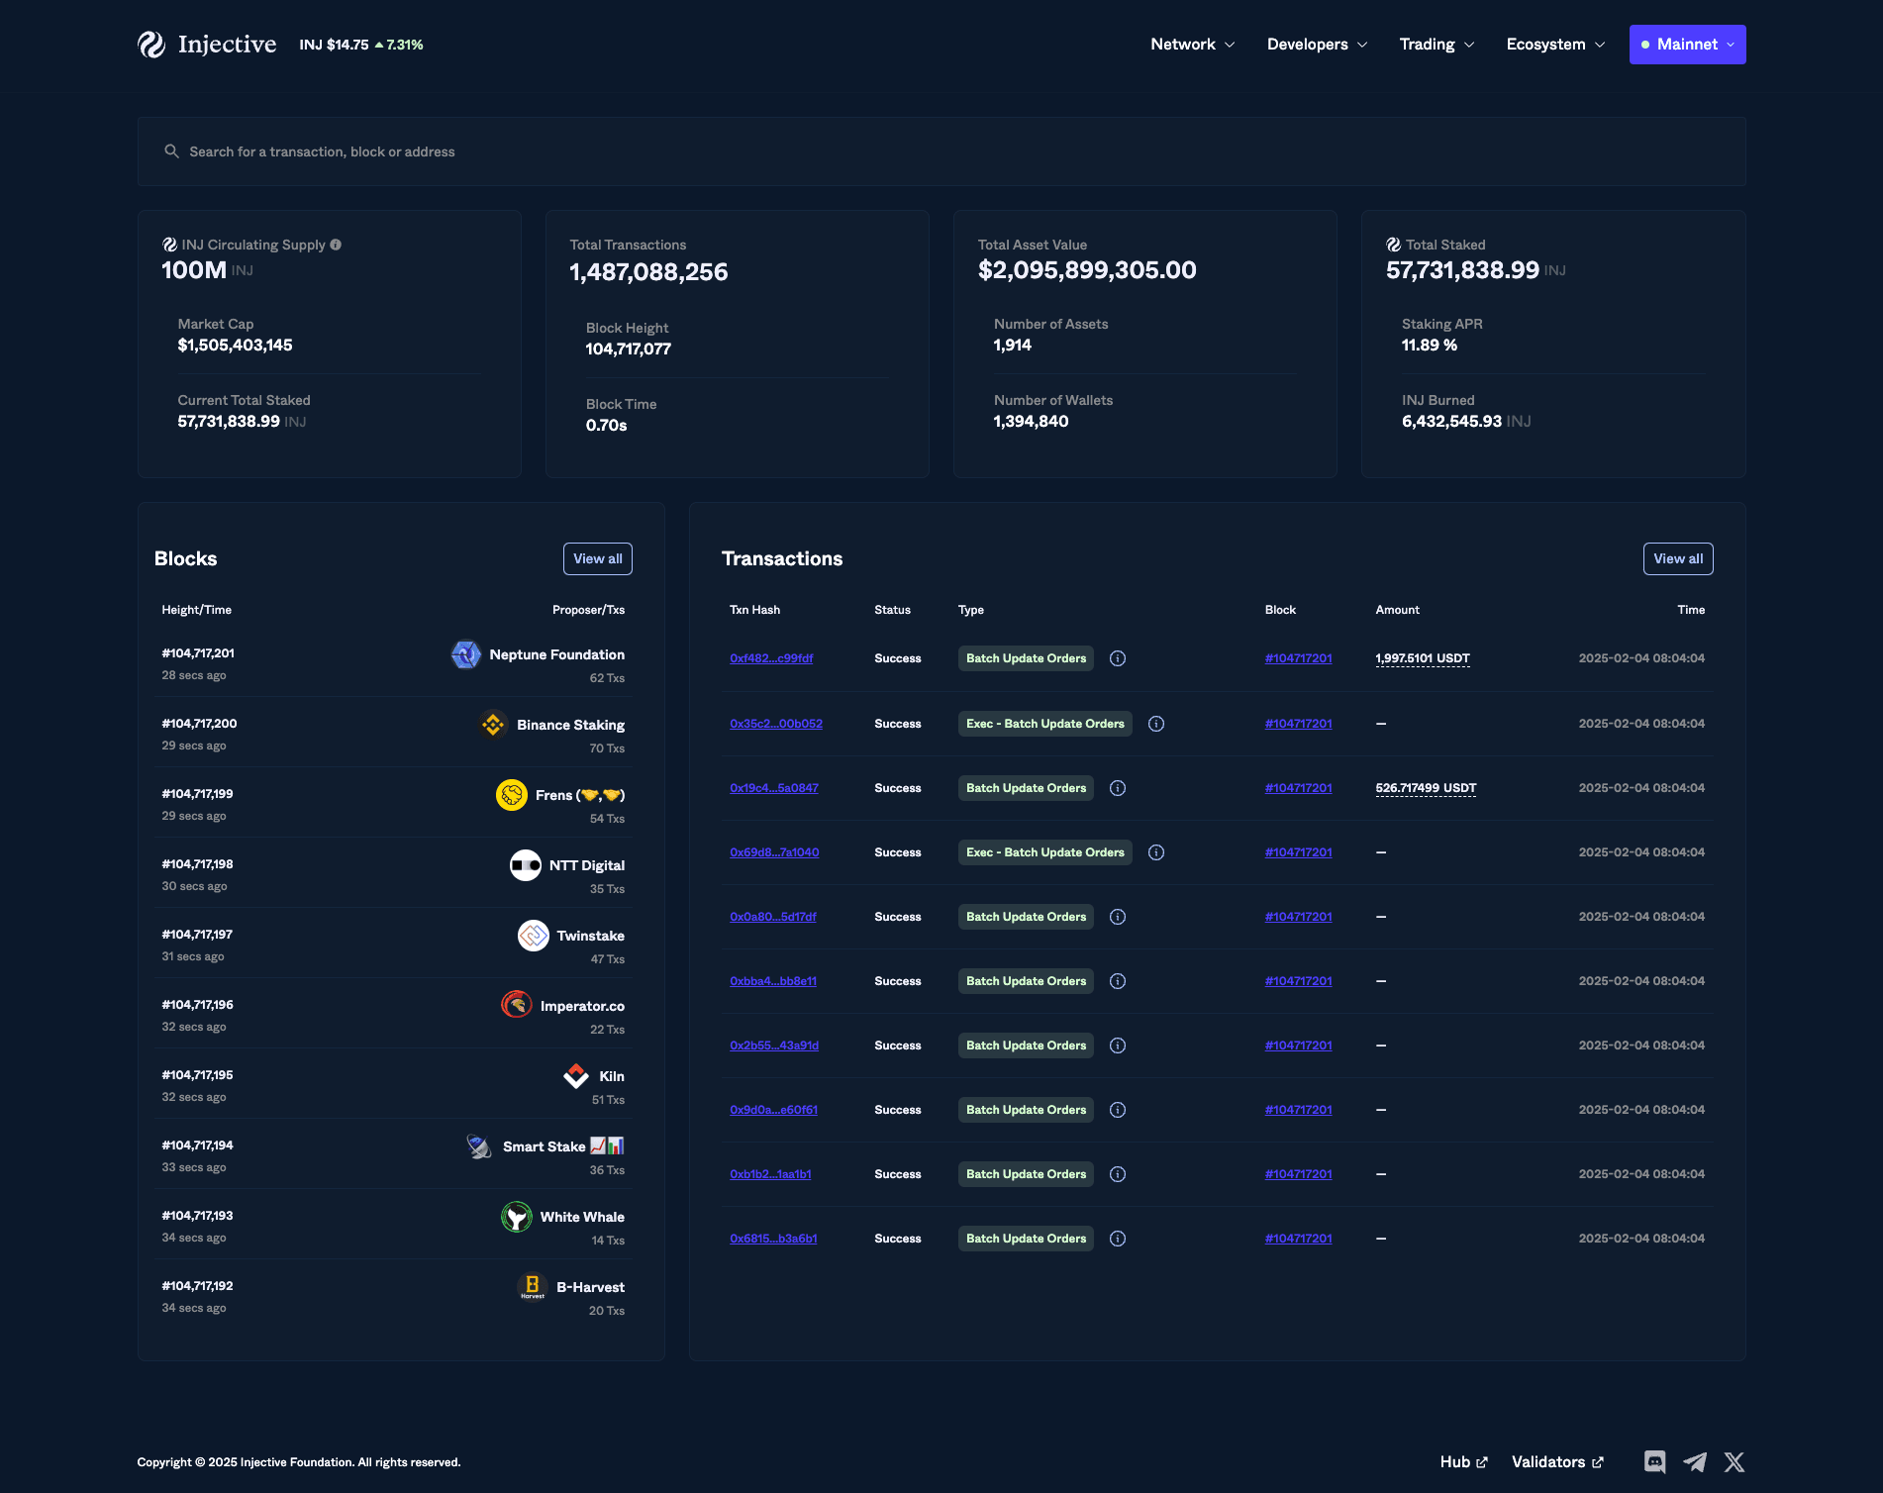Open block #104,717,196 in Blocks list
The width and height of the screenshot is (1883, 1493).
pyautogui.click(x=197, y=1005)
